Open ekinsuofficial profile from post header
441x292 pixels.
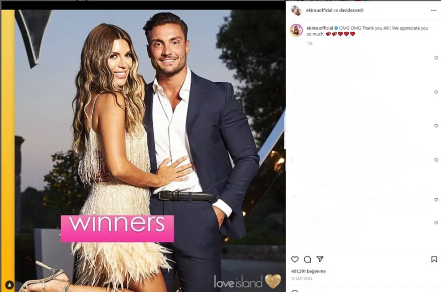(319, 10)
